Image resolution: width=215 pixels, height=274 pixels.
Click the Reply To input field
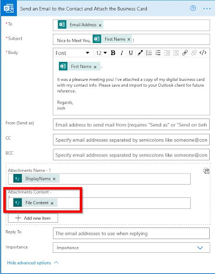pos(131,233)
